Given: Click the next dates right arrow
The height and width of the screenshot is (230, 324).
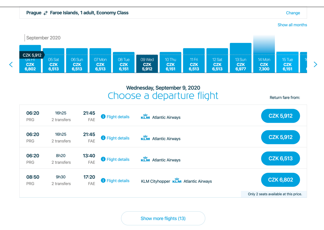Looking at the screenshot, I should coord(315,64).
